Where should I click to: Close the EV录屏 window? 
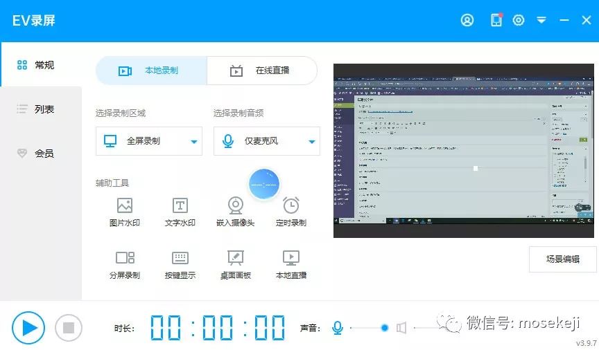[x=587, y=20]
